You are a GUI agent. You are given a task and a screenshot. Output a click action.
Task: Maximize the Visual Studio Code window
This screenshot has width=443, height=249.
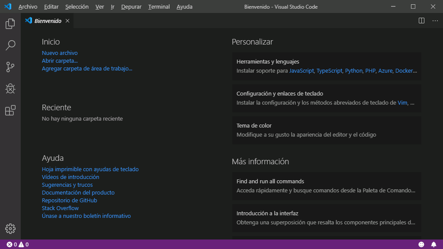tap(413, 6)
